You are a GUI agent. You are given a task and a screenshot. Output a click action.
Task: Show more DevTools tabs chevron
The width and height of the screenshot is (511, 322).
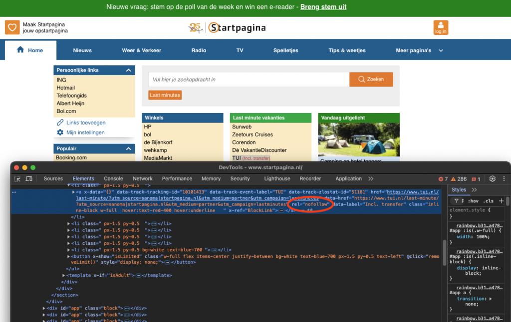coord(371,179)
